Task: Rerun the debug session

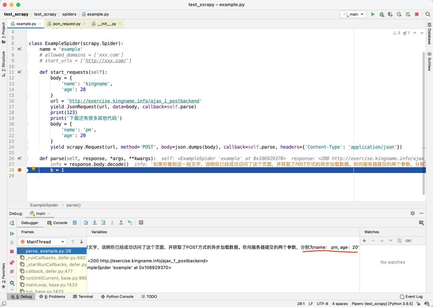Action: [x=12, y=223]
